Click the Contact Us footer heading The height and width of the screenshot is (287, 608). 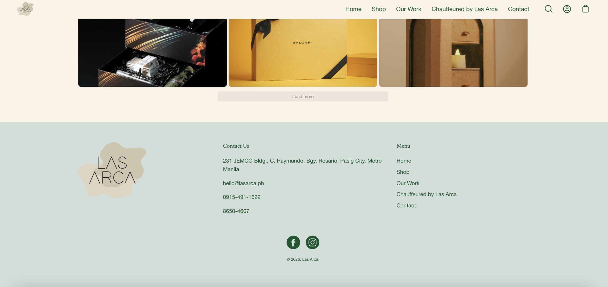(x=236, y=146)
